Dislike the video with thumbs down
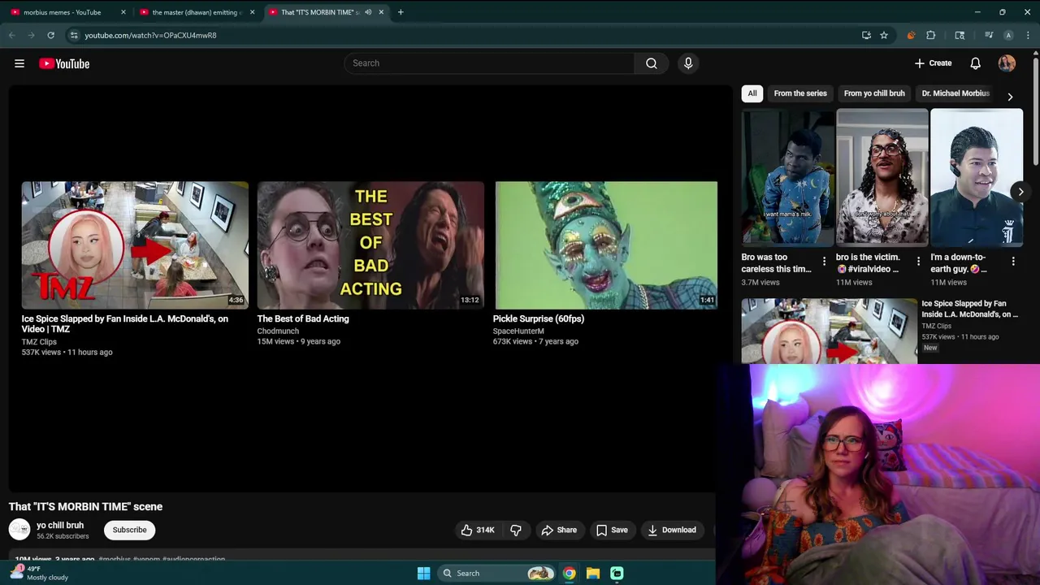 click(516, 530)
